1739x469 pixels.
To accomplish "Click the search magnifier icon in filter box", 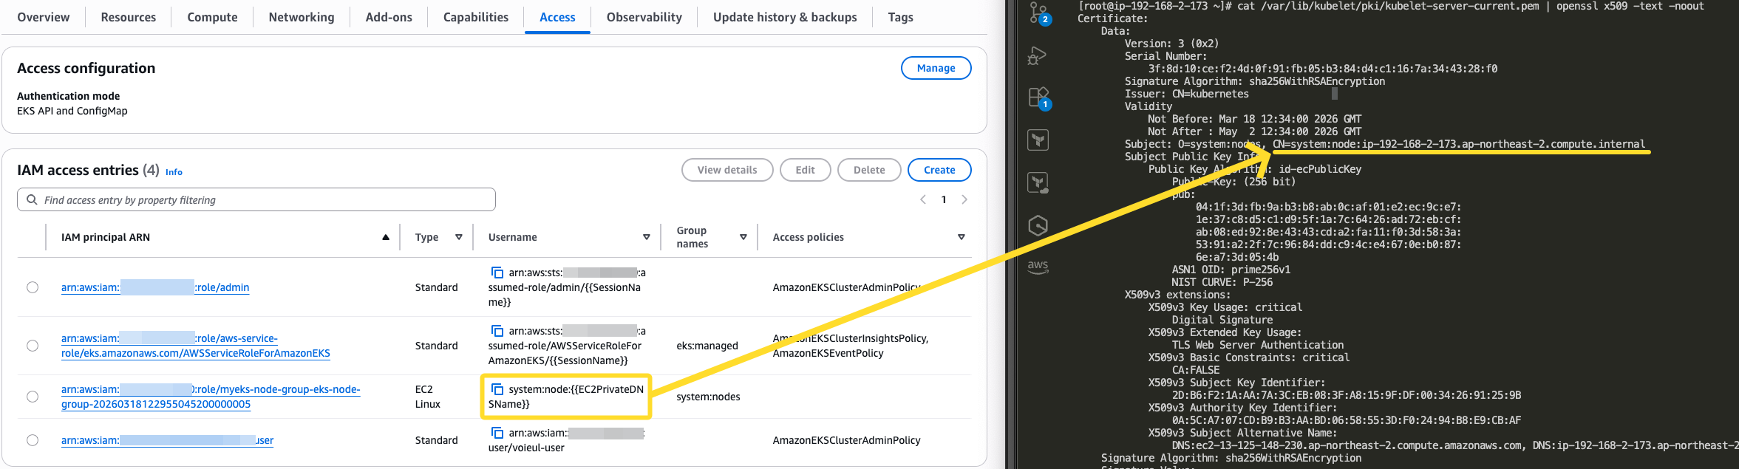I will coord(32,199).
